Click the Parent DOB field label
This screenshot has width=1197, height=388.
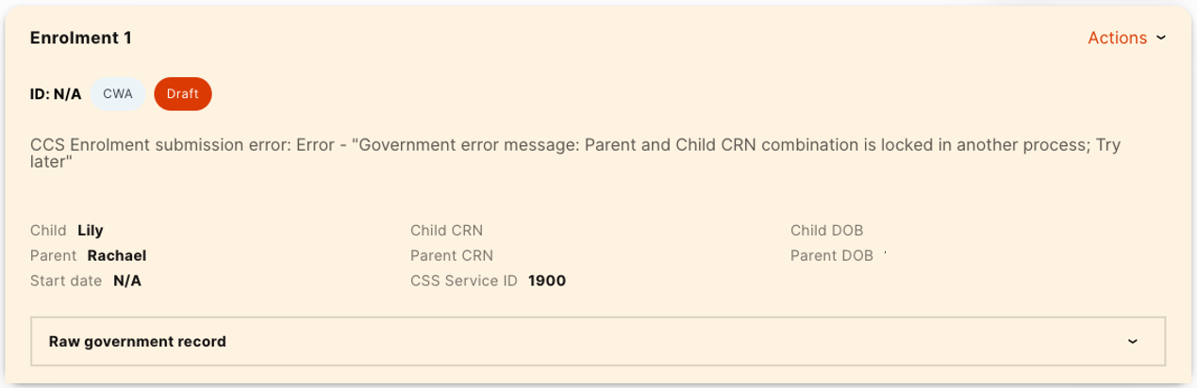(x=831, y=255)
